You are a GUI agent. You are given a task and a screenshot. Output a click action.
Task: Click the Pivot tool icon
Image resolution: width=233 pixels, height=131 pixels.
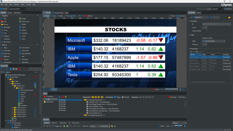tap(67, 15)
